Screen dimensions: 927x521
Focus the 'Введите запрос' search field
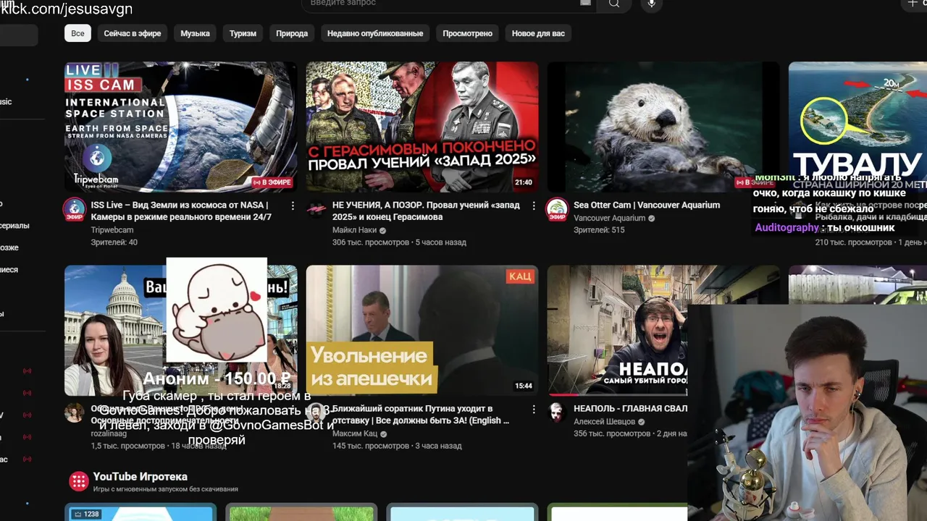click(x=449, y=4)
